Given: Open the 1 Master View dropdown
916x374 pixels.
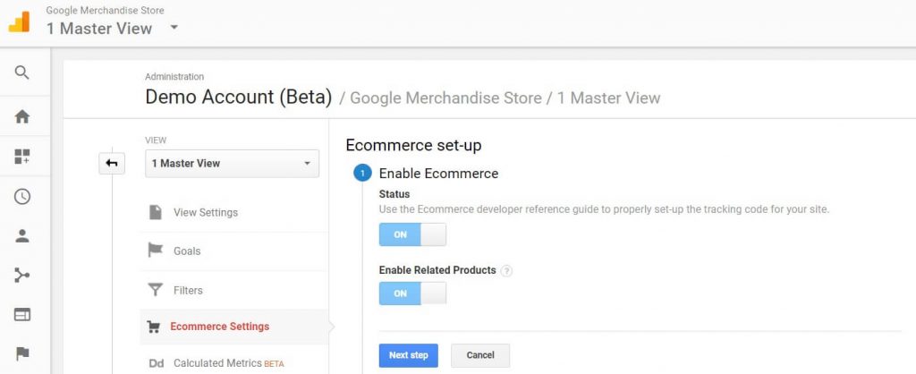Looking at the screenshot, I should coord(232,164).
